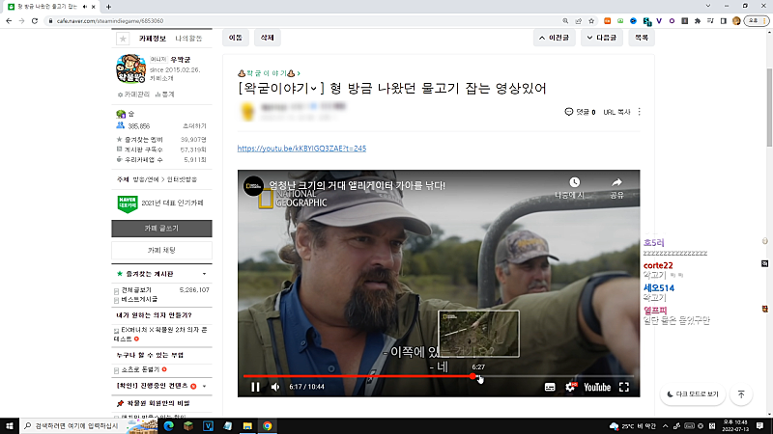Toggle video subtitles (CC) button
Screen dimensions: 773x434
click(550, 387)
